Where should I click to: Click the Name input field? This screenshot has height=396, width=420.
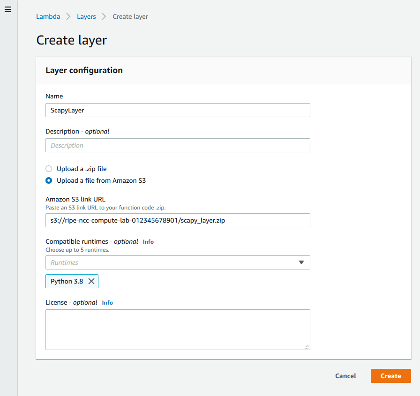click(178, 110)
